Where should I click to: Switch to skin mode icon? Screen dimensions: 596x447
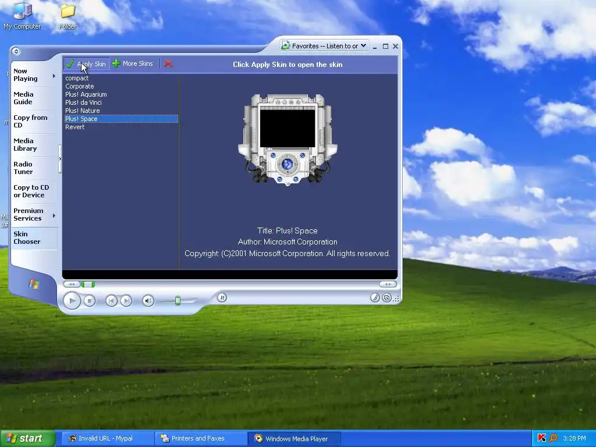pos(386,298)
